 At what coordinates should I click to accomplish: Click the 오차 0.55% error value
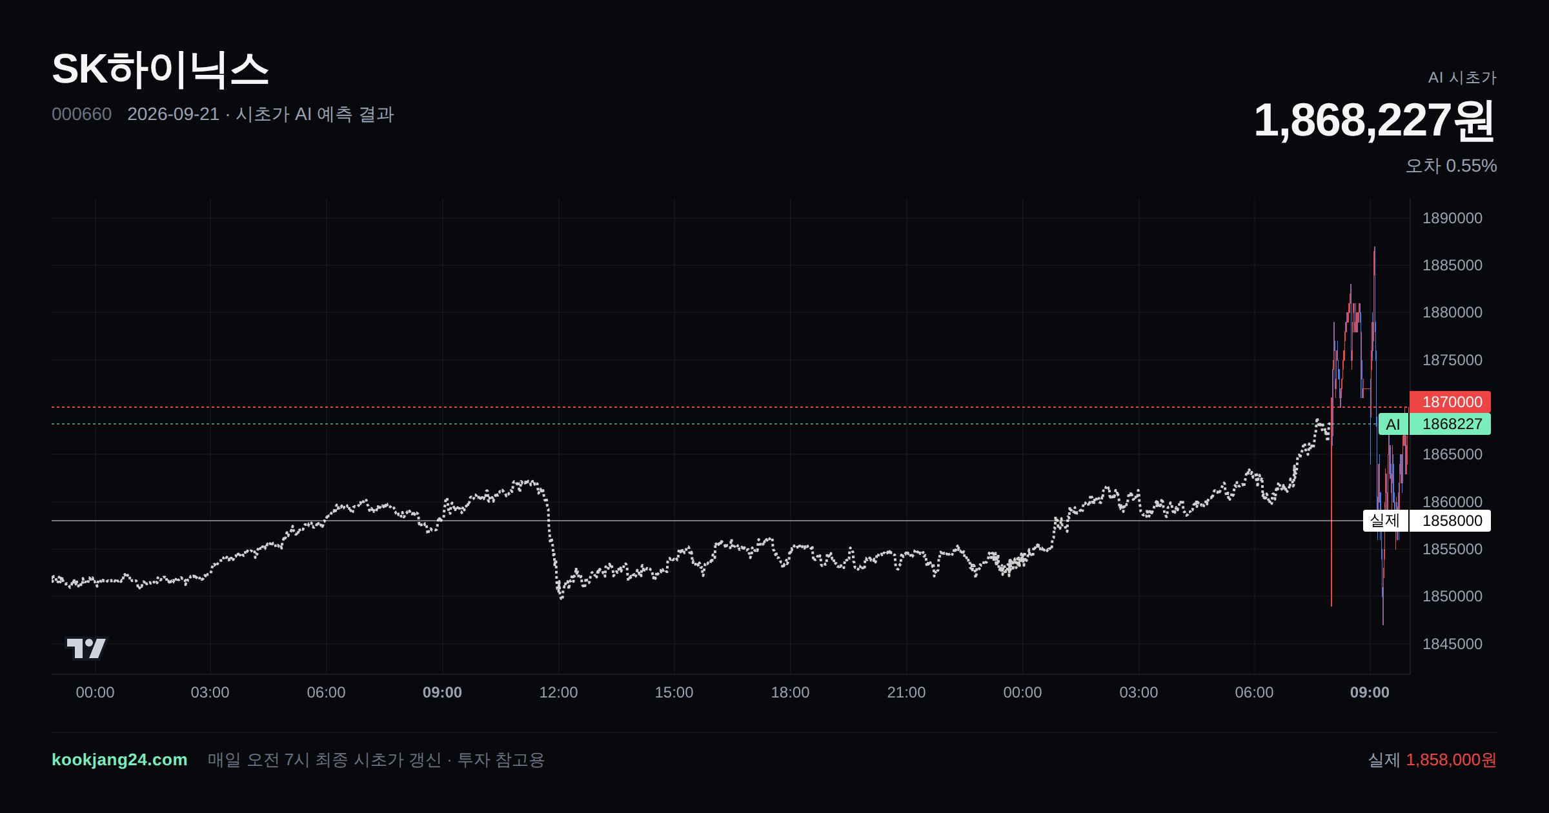coord(1451,166)
